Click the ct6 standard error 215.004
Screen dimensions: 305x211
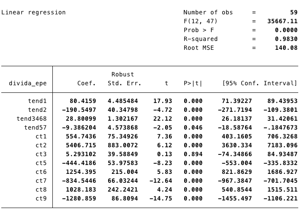126,172
